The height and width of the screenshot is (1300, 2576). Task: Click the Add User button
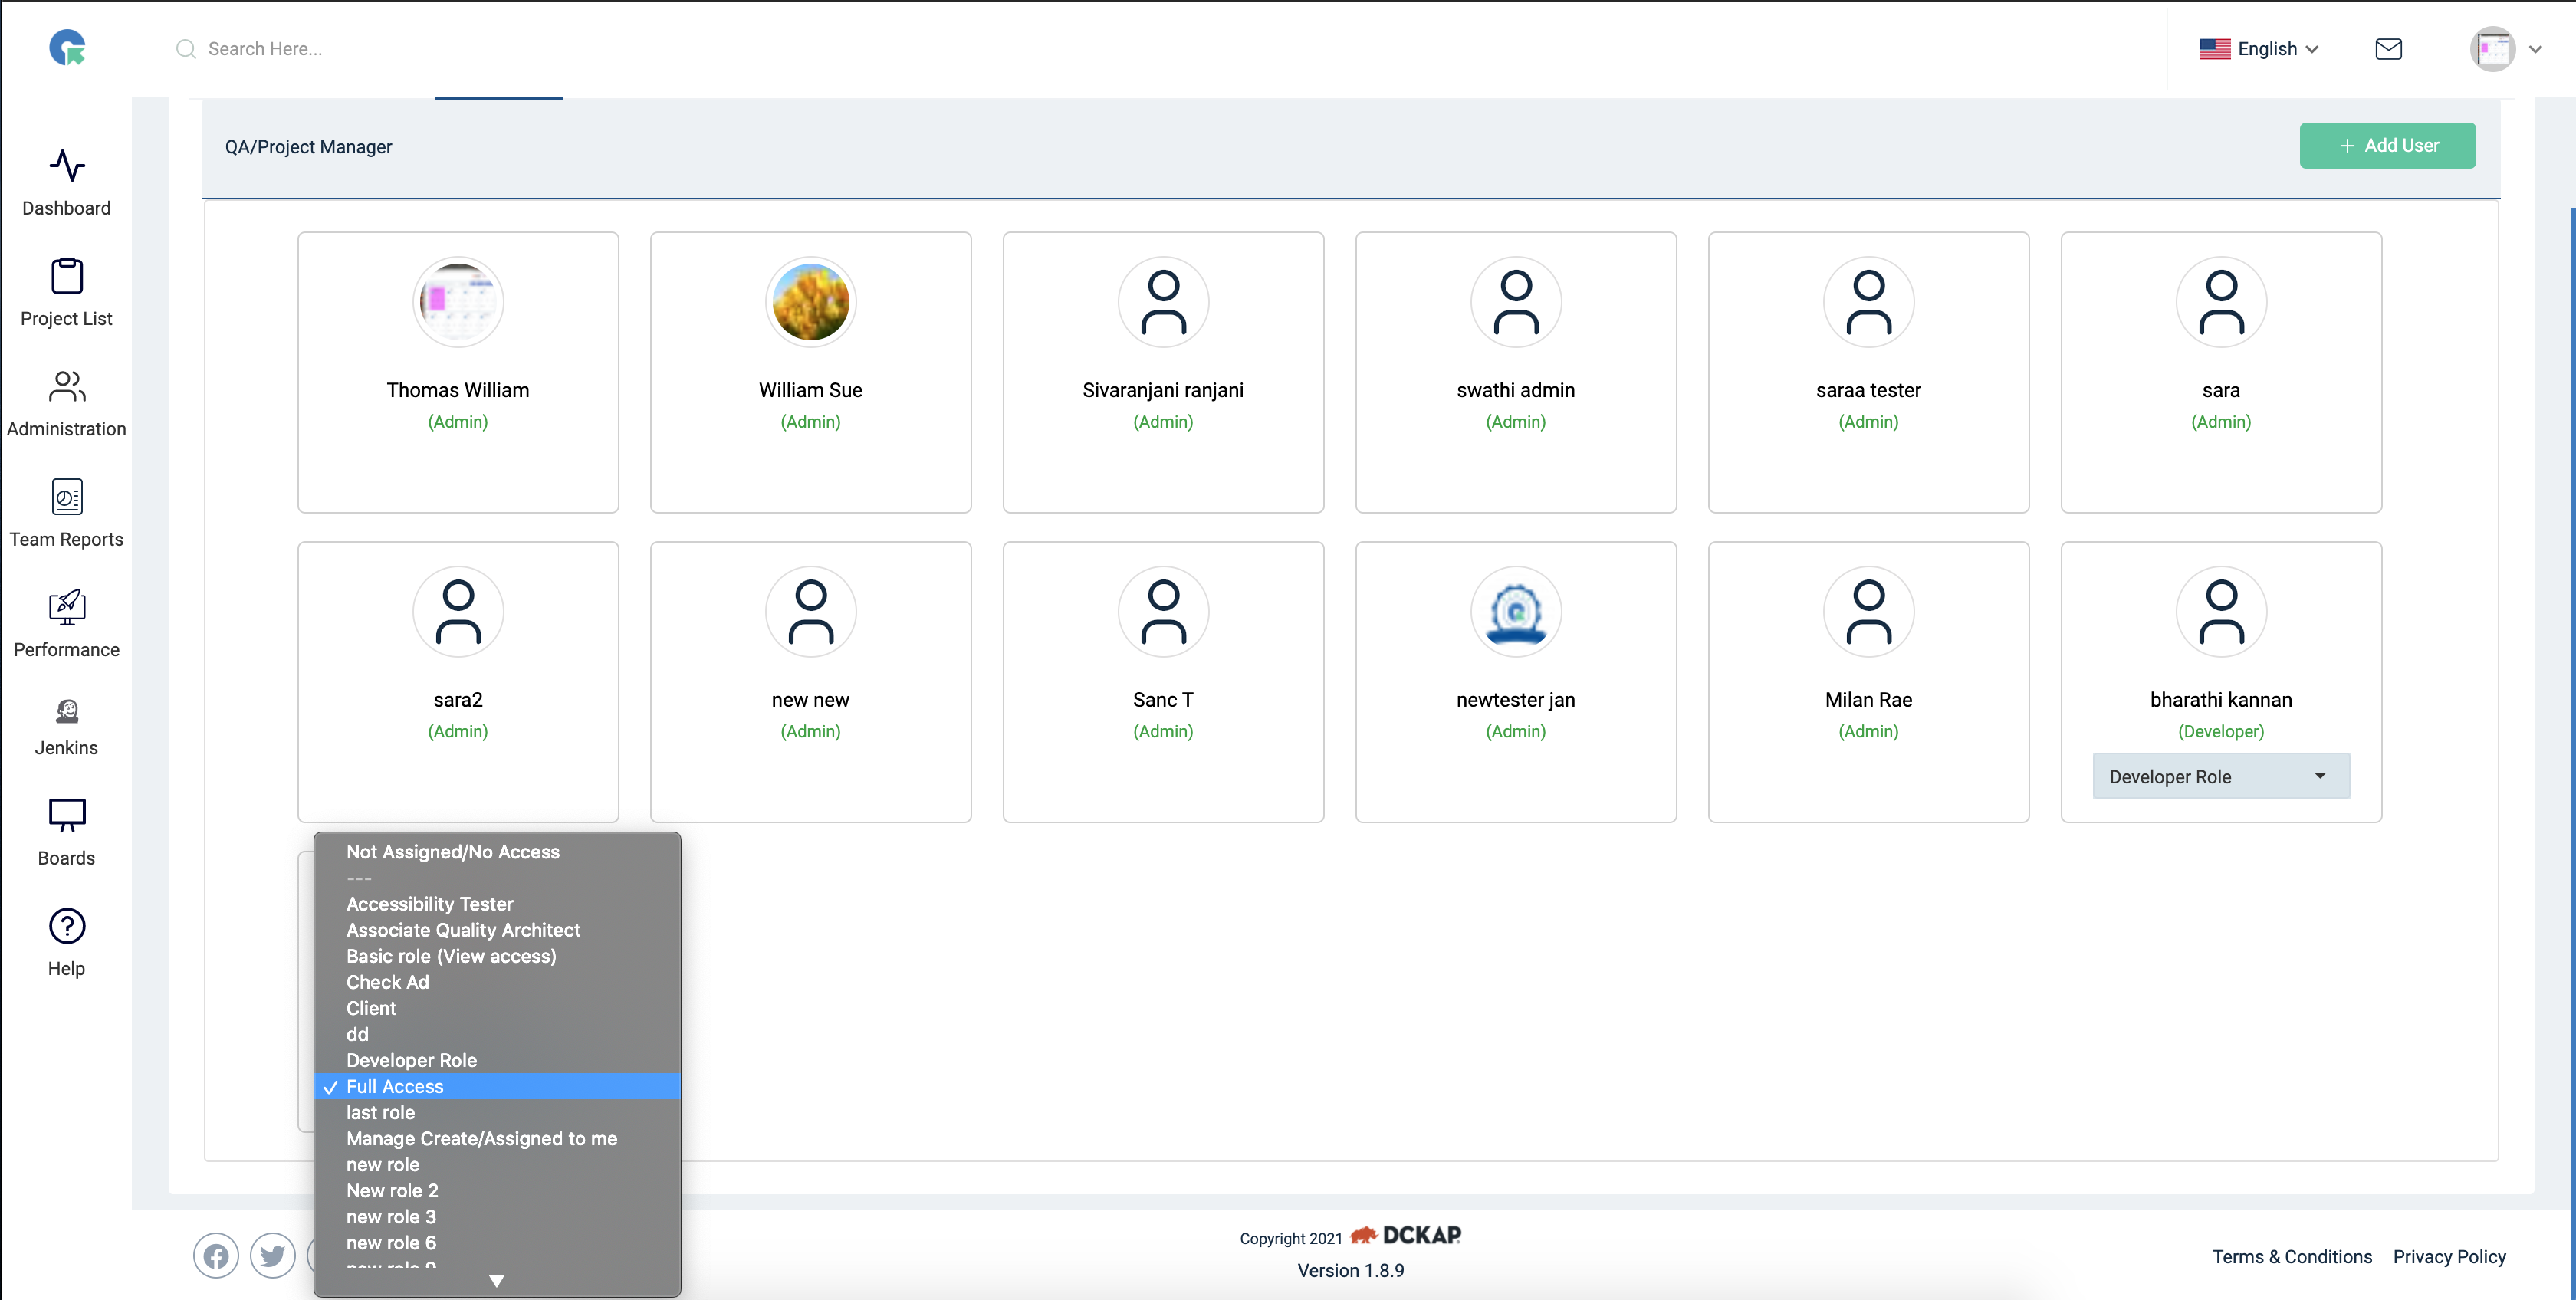pyautogui.click(x=2387, y=146)
